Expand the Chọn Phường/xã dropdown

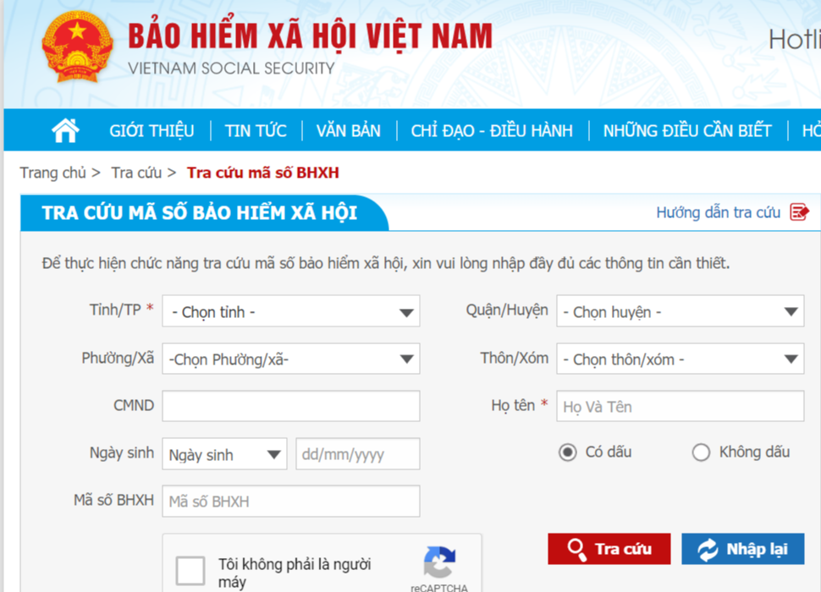point(291,359)
